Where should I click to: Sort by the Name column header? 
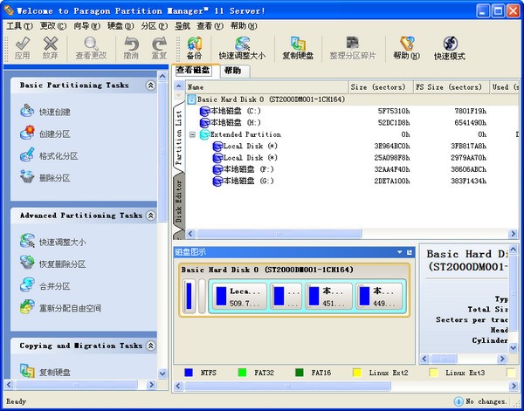267,87
